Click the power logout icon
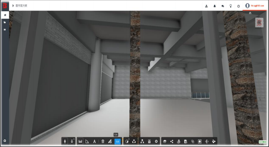This screenshot has height=147, width=269. 238,6
